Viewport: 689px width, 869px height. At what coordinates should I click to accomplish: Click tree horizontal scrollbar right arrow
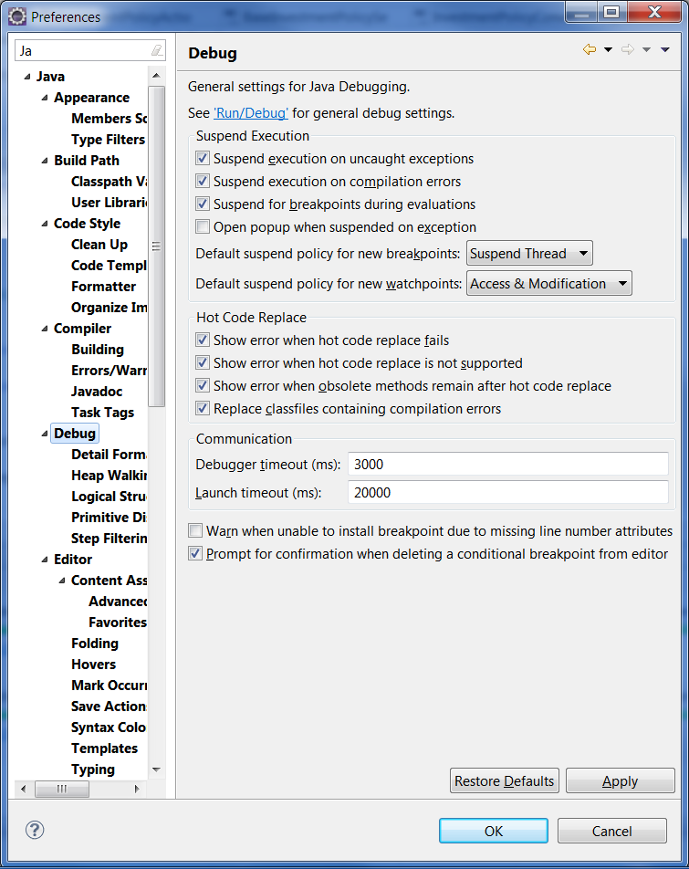pos(137,789)
